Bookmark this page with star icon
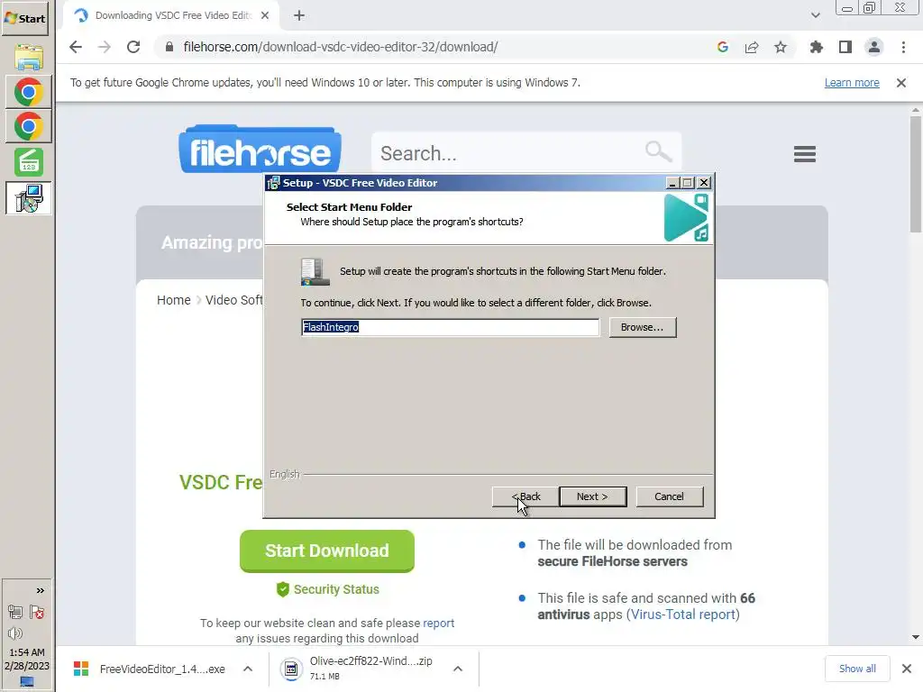The image size is (923, 692). click(x=781, y=47)
